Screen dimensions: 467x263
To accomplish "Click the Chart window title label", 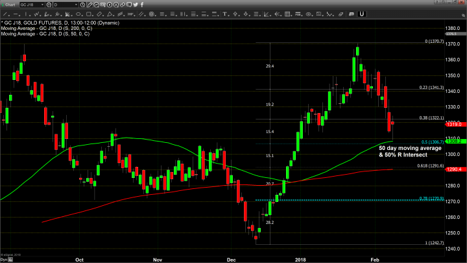I will [x=10, y=5].
